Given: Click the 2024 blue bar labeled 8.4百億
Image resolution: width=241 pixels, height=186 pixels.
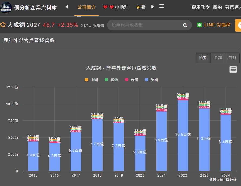Looking at the screenshot, I should coord(226,143).
